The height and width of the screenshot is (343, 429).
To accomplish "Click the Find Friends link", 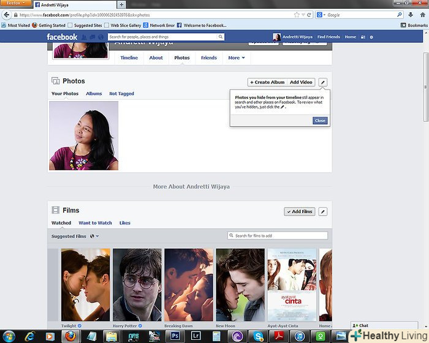I will click(328, 37).
